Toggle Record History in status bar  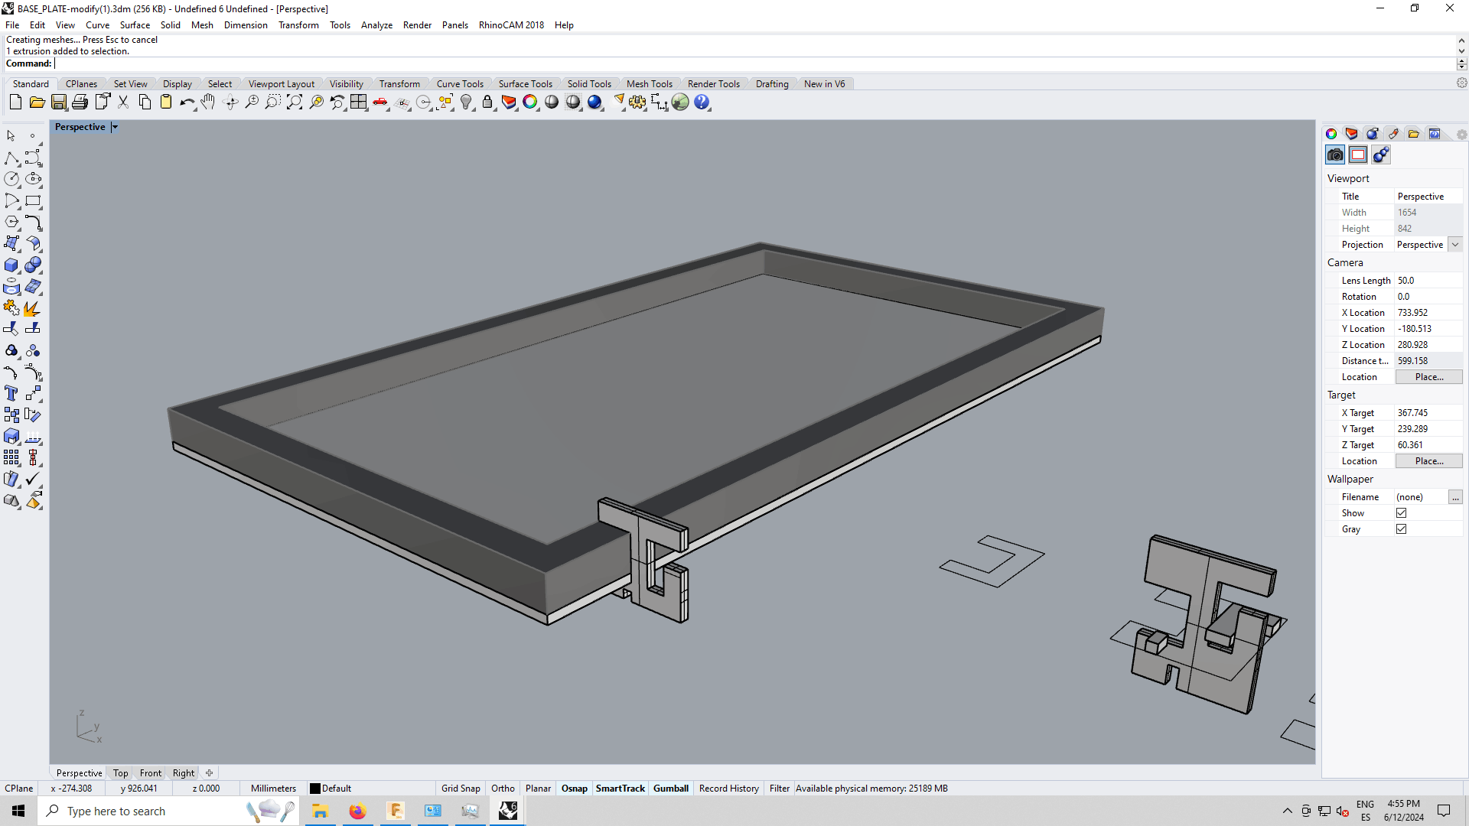[x=729, y=789]
